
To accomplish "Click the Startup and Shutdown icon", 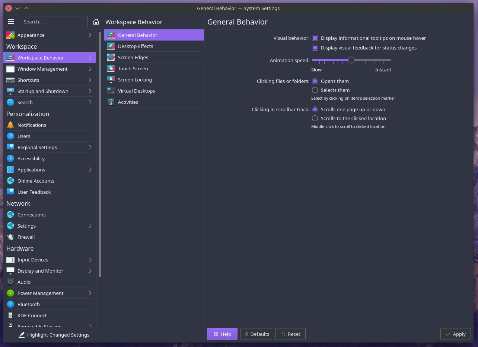I will 10,91.
